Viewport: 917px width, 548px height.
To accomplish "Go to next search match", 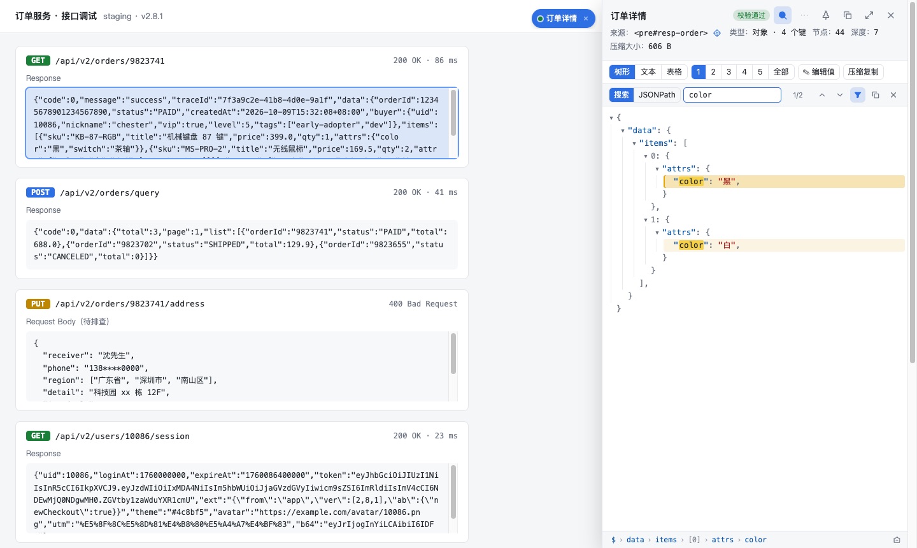I will pos(840,95).
